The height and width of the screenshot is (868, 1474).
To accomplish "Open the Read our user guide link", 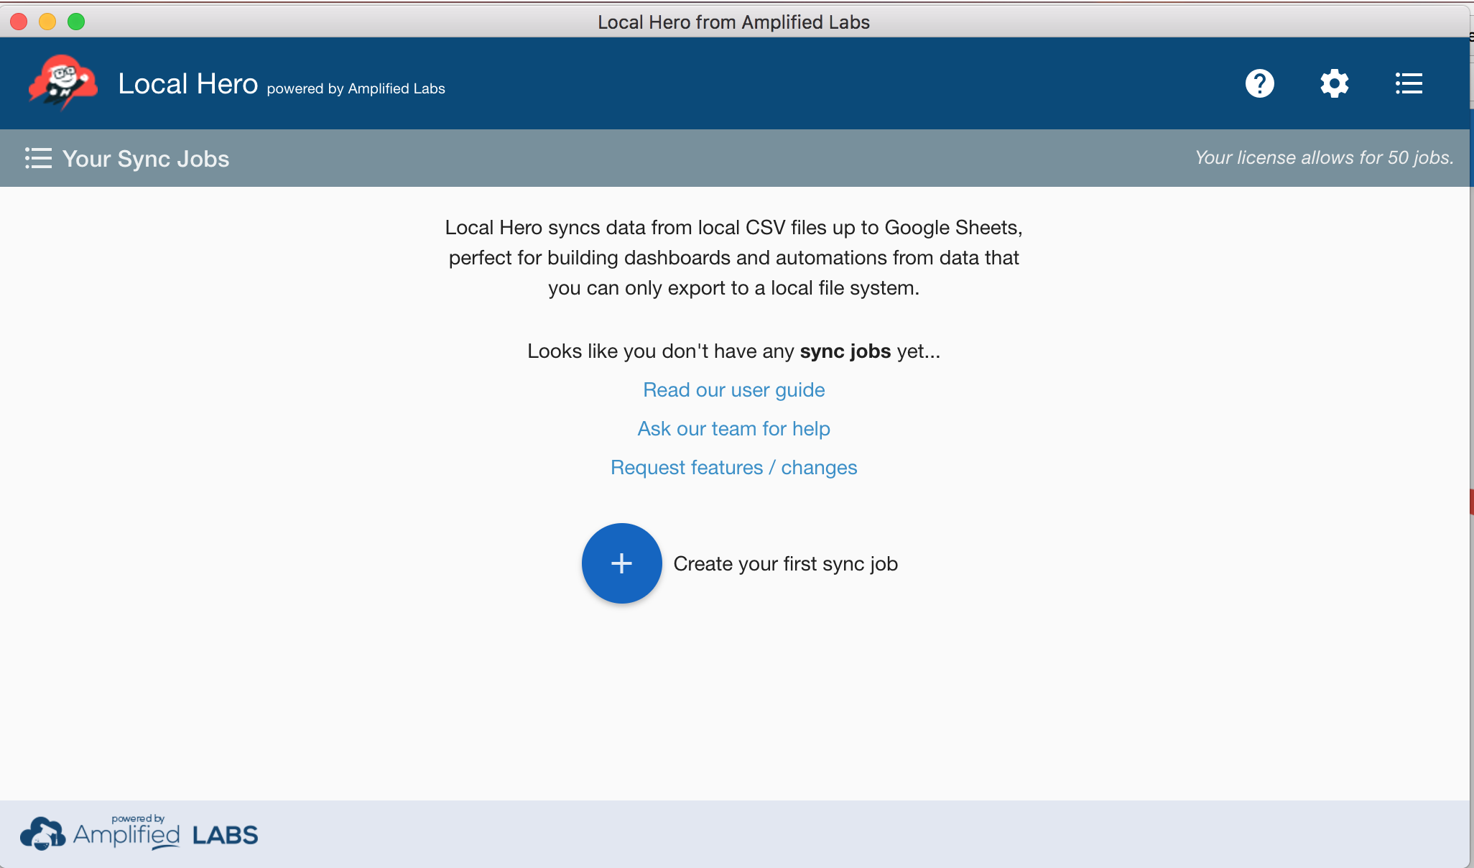I will pos(733,390).
